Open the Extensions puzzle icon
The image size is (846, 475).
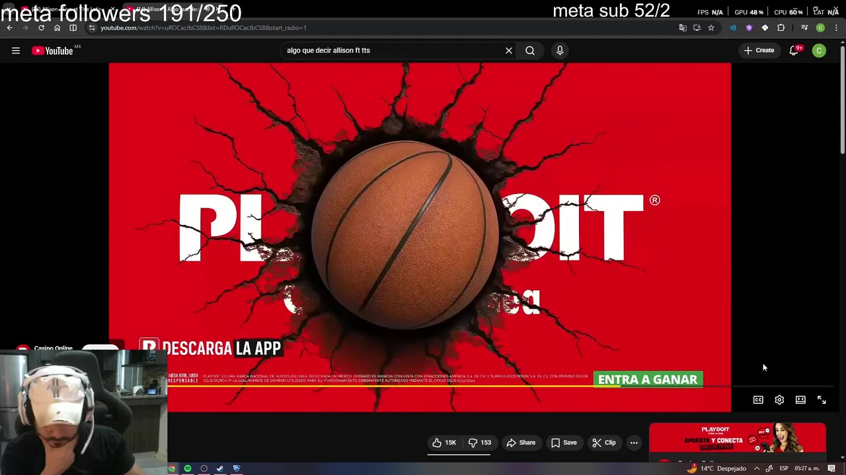point(781,28)
